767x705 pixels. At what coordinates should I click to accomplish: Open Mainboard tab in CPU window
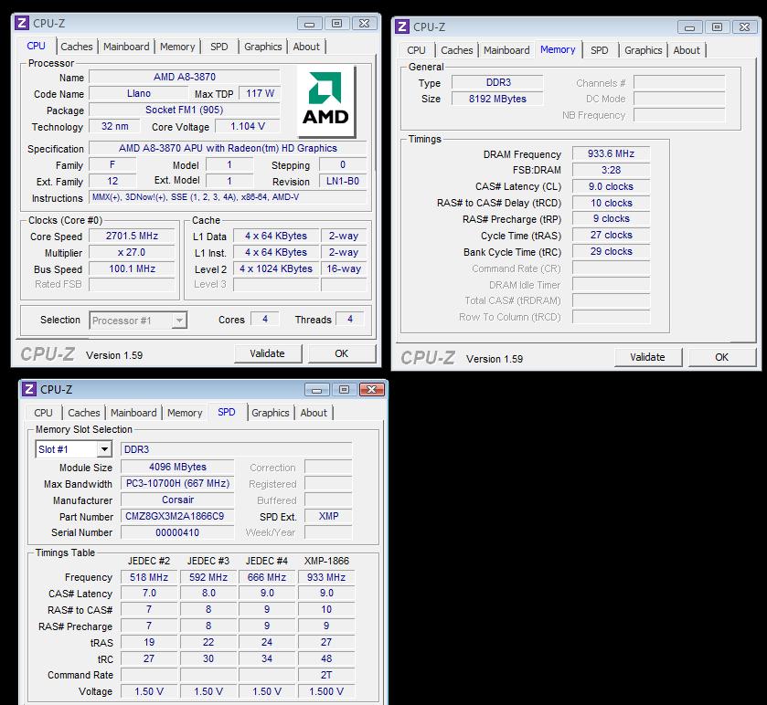click(x=126, y=47)
